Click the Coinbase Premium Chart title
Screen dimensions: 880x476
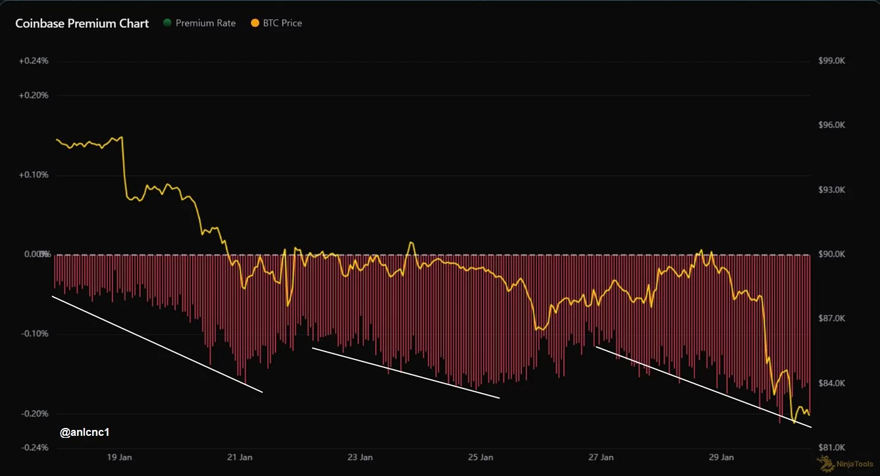(x=82, y=23)
